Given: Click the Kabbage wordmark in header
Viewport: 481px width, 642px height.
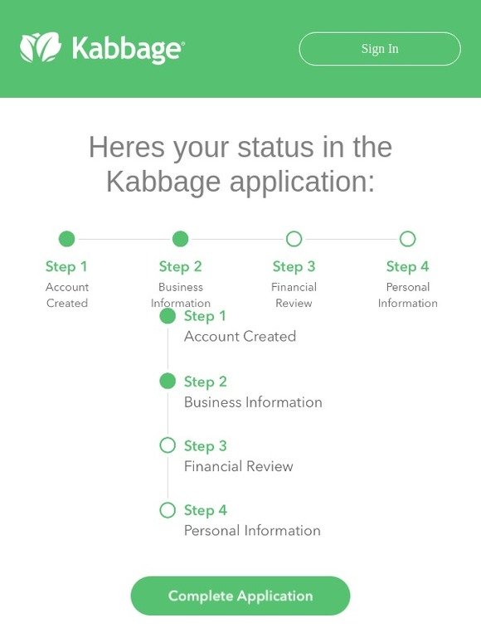Looking at the screenshot, I should (129, 50).
